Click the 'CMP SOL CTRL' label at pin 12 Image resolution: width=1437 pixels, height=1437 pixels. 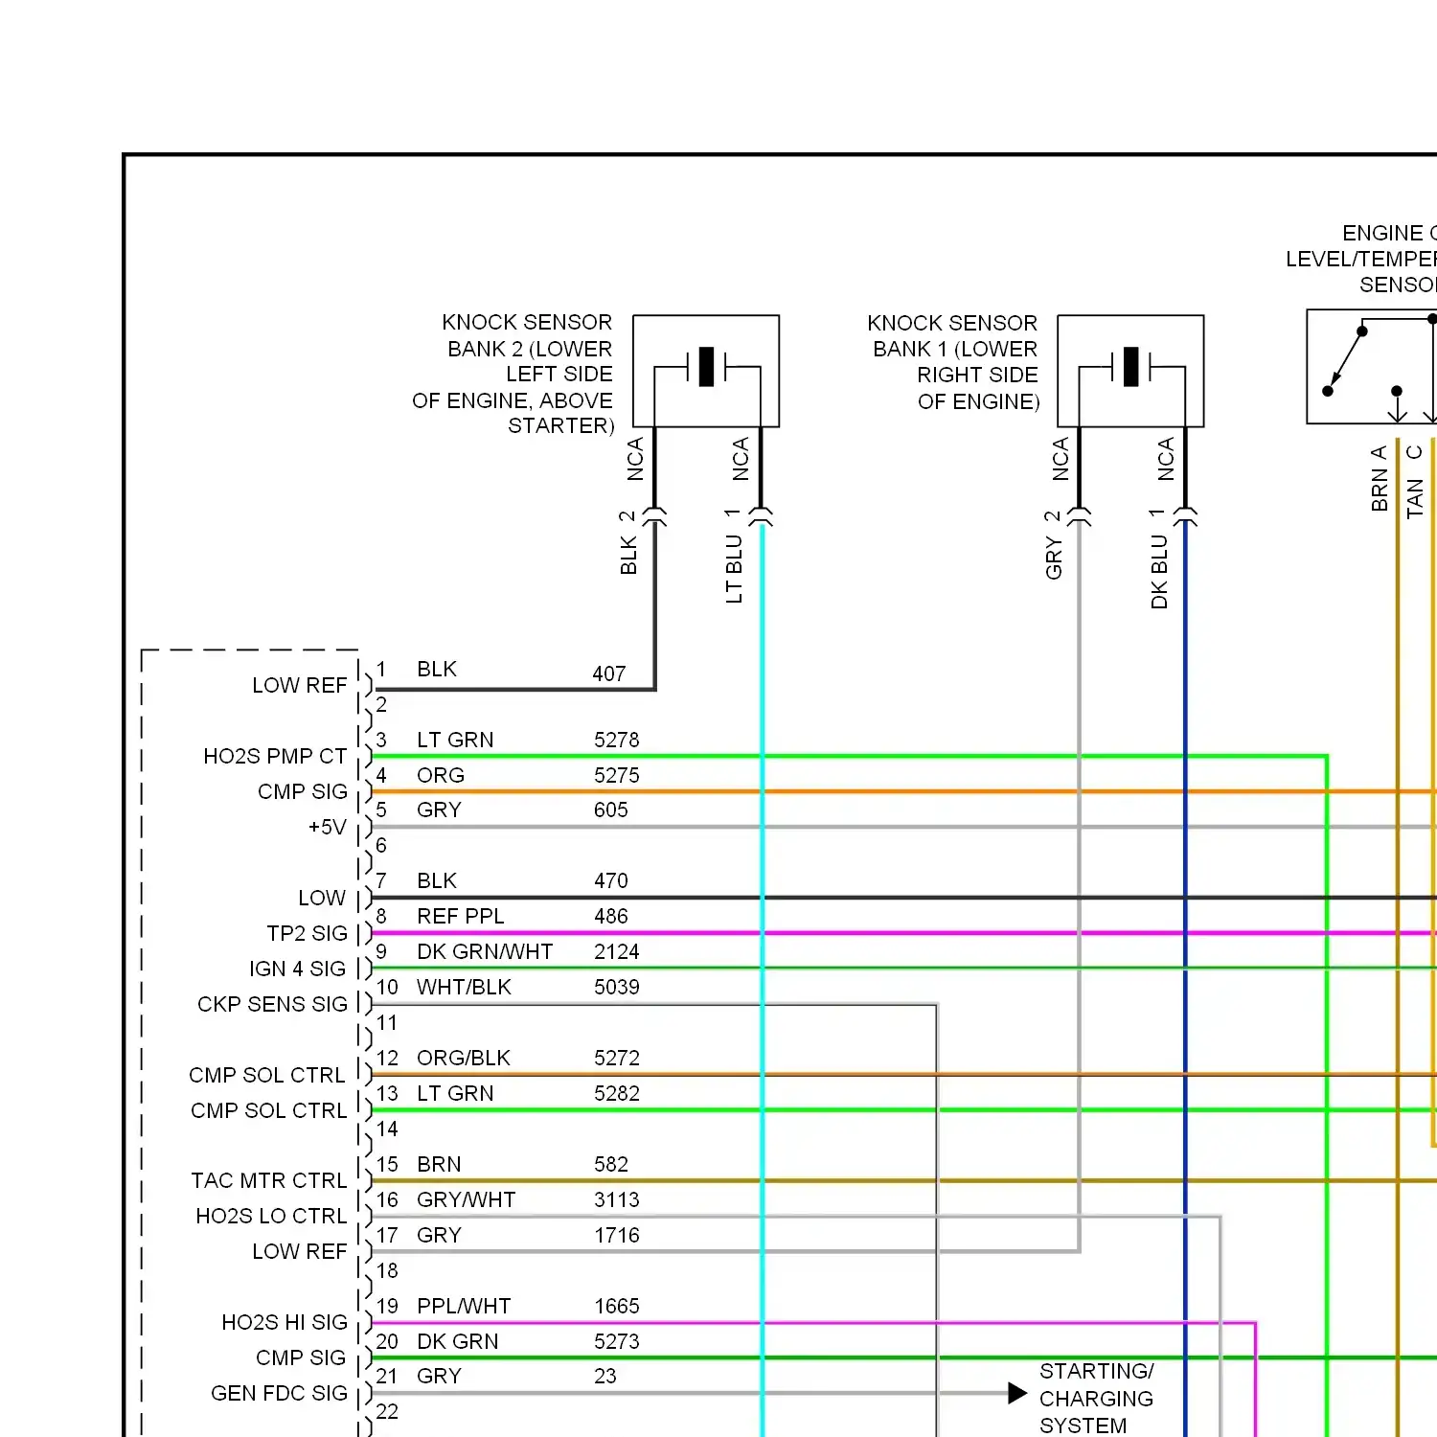coord(267,1076)
